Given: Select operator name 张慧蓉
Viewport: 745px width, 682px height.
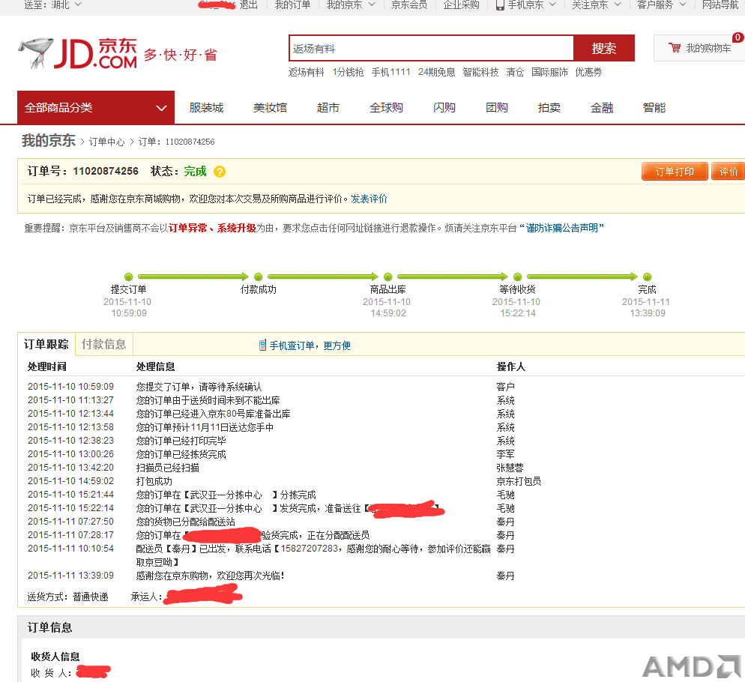Looking at the screenshot, I should (x=510, y=468).
